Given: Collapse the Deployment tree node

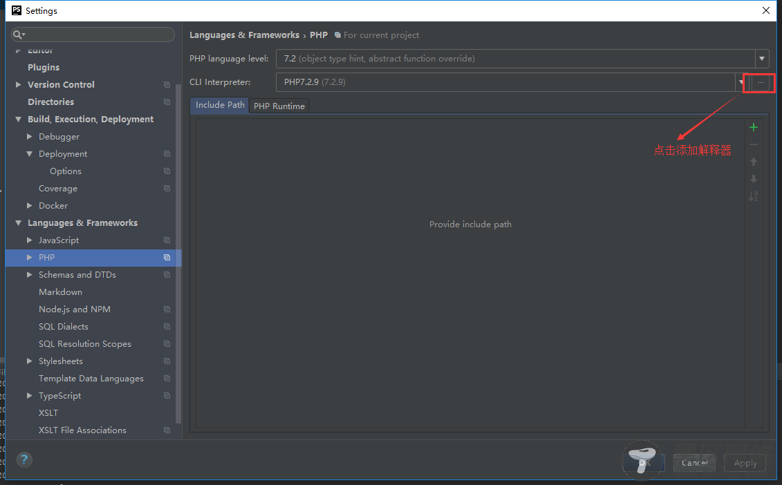Looking at the screenshot, I should click(30, 154).
